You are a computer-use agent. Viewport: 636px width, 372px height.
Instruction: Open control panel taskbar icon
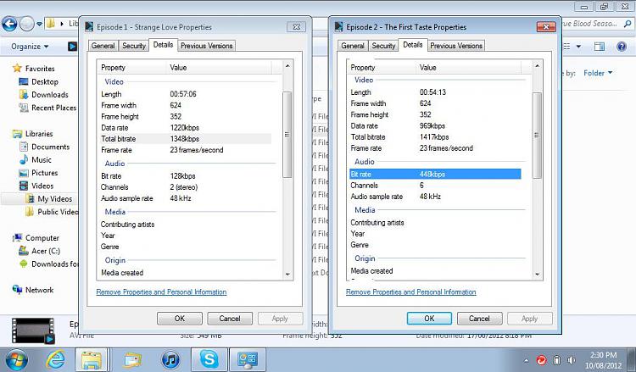coord(248,359)
